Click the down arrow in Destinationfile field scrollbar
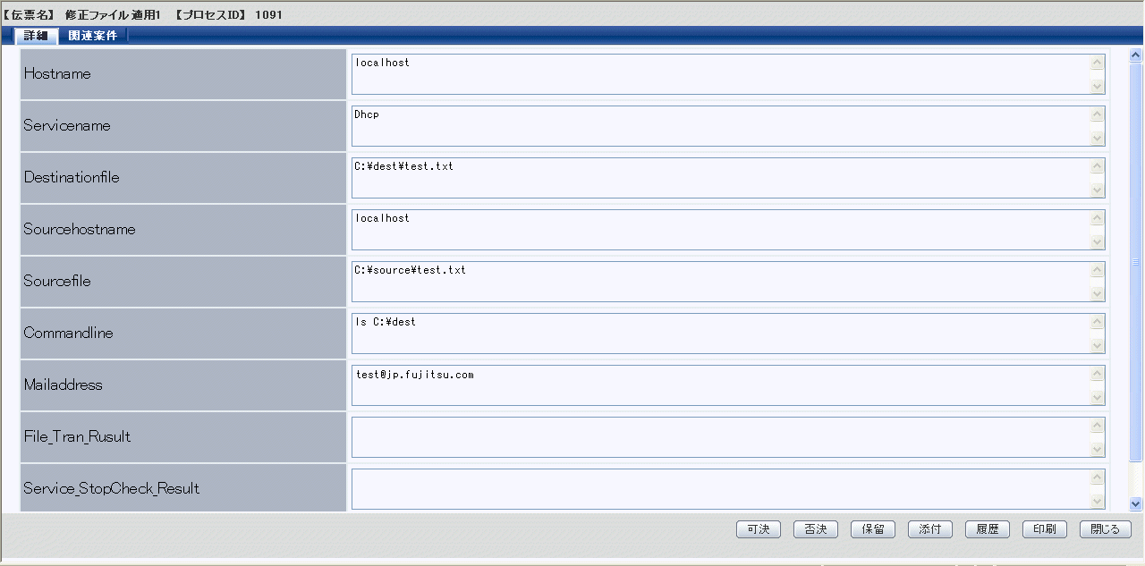 coord(1098,190)
